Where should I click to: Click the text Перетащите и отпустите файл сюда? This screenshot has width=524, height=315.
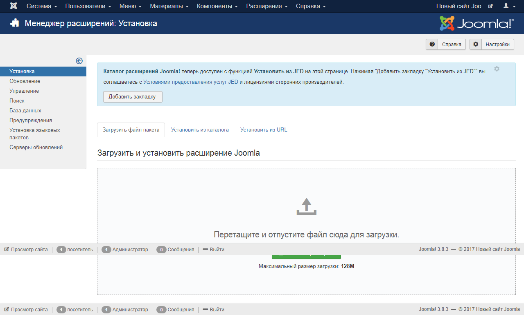306,235
